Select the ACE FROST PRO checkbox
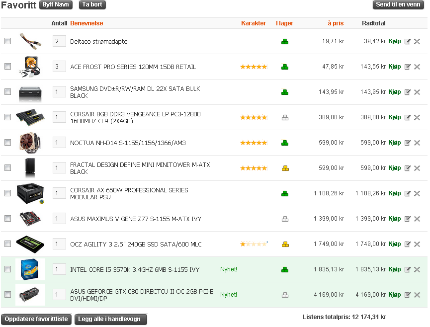 7,66
